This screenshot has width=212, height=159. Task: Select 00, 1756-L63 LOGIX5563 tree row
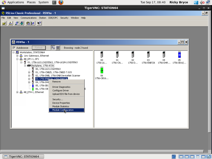click(x=48, y=69)
